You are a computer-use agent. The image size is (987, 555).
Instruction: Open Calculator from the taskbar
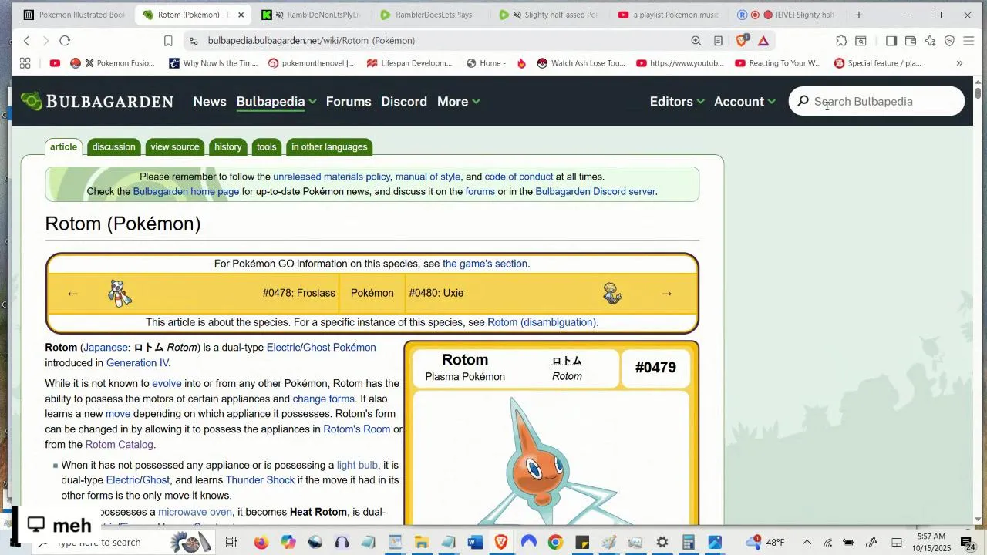[689, 543]
